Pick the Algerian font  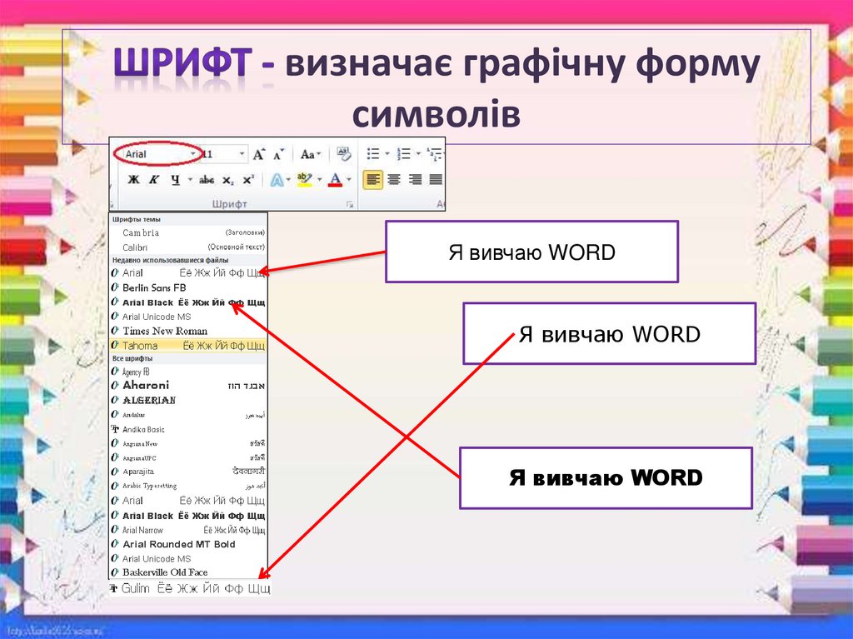coord(188,400)
